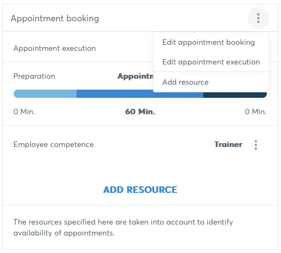This screenshot has height=253, width=281.
Task: Click the Employee competence label
Action: (x=54, y=145)
